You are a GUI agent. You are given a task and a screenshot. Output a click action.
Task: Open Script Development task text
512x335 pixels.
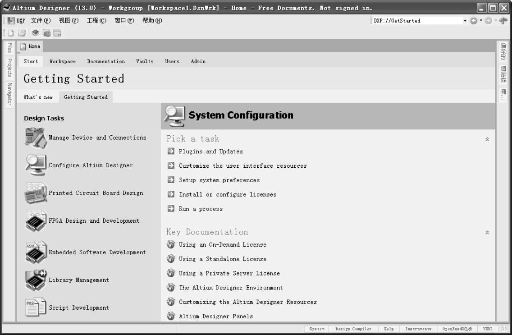(79, 307)
